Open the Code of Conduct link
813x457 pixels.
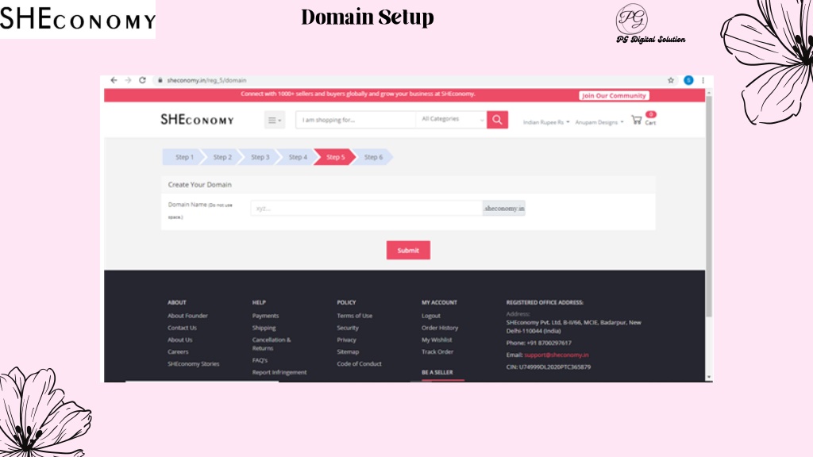point(360,363)
